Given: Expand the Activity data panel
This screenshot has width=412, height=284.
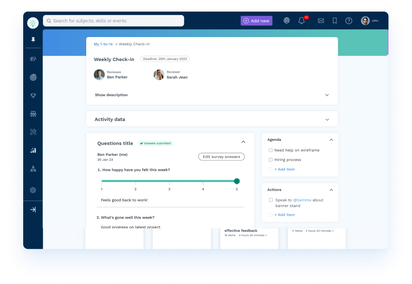Looking at the screenshot, I should pyautogui.click(x=327, y=120).
